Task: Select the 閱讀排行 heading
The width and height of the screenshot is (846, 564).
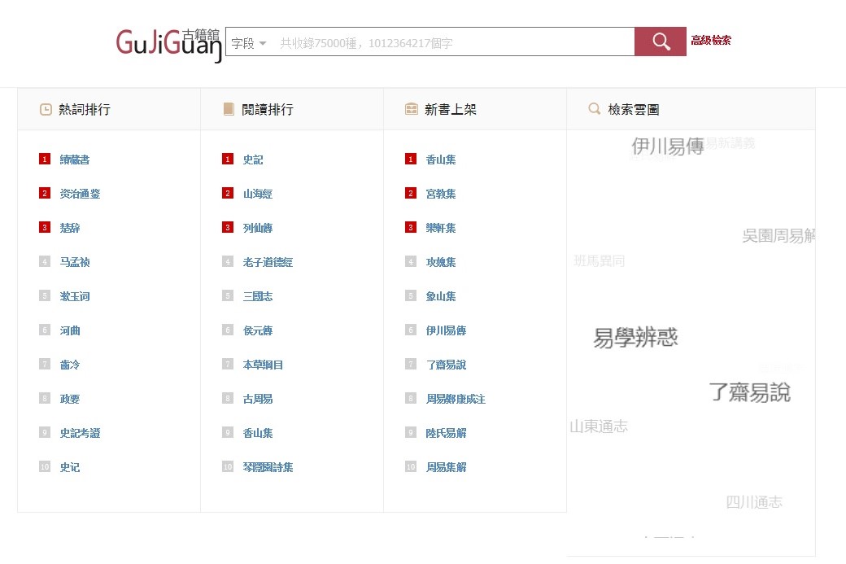Action: pyautogui.click(x=268, y=109)
